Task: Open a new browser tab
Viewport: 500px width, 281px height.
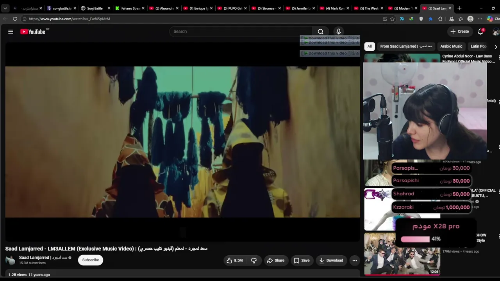Action: pyautogui.click(x=459, y=8)
